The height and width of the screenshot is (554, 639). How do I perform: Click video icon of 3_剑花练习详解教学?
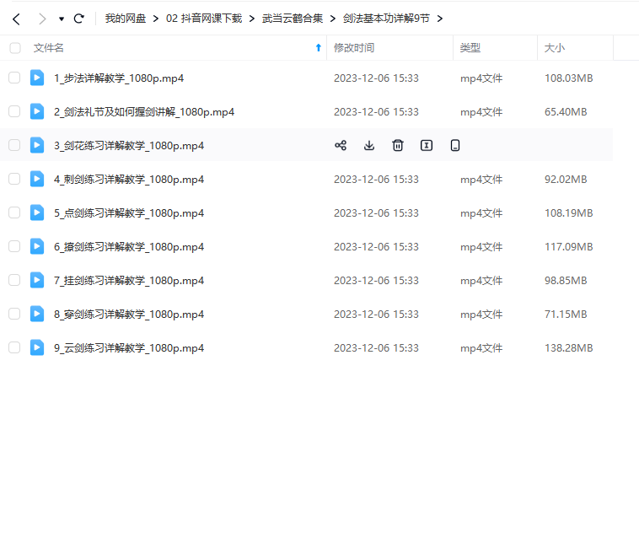click(37, 145)
